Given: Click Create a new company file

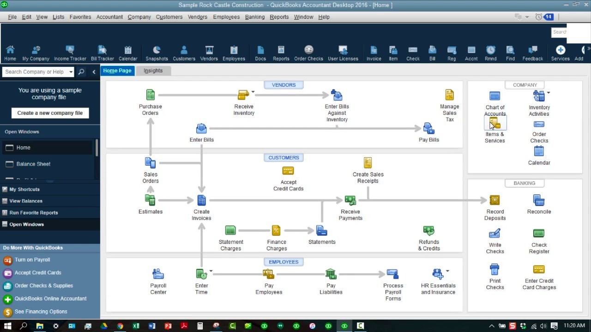Looking at the screenshot, I should [50, 113].
